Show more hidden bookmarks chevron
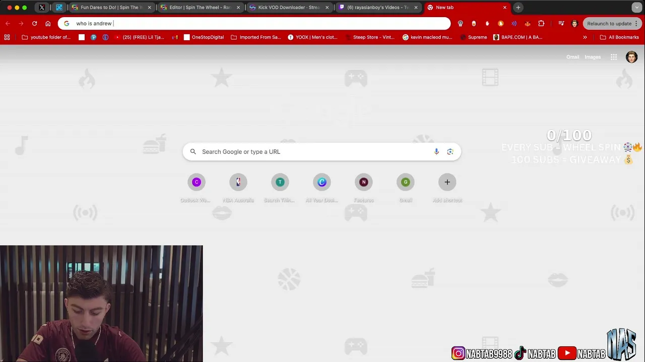The image size is (645, 362). point(585,37)
